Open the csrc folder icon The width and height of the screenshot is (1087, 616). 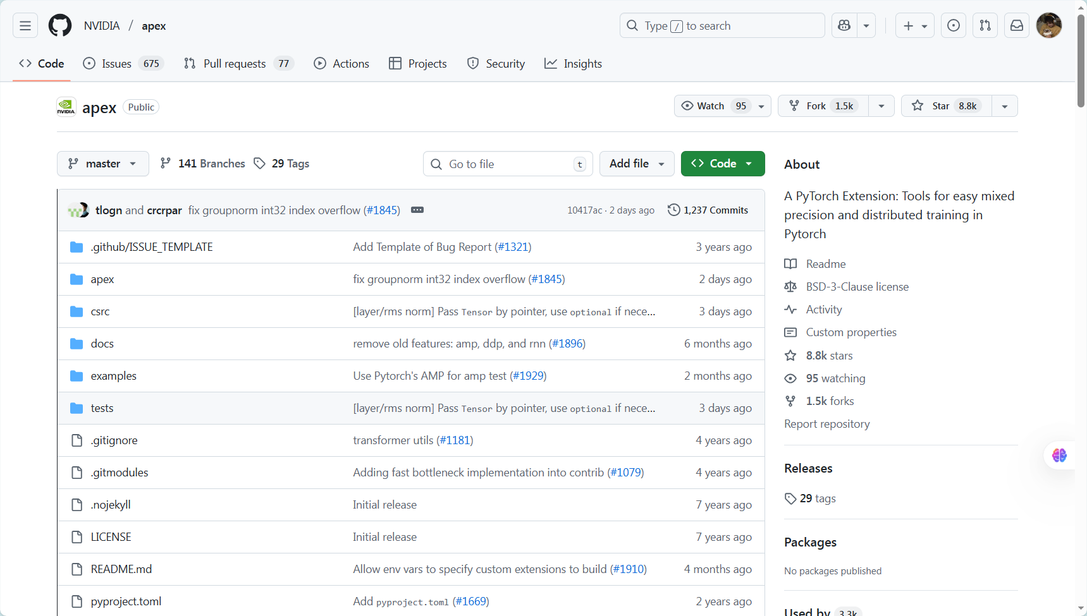pos(77,311)
